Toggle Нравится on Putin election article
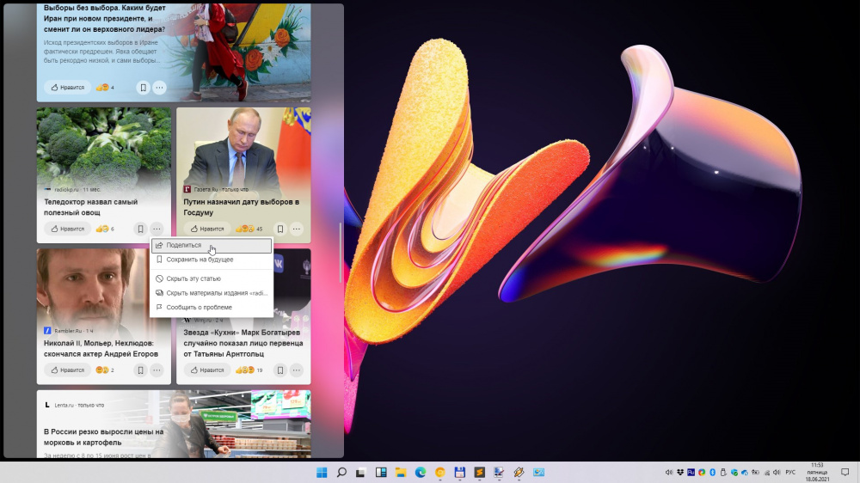Image resolution: width=860 pixels, height=483 pixels. coord(207,229)
